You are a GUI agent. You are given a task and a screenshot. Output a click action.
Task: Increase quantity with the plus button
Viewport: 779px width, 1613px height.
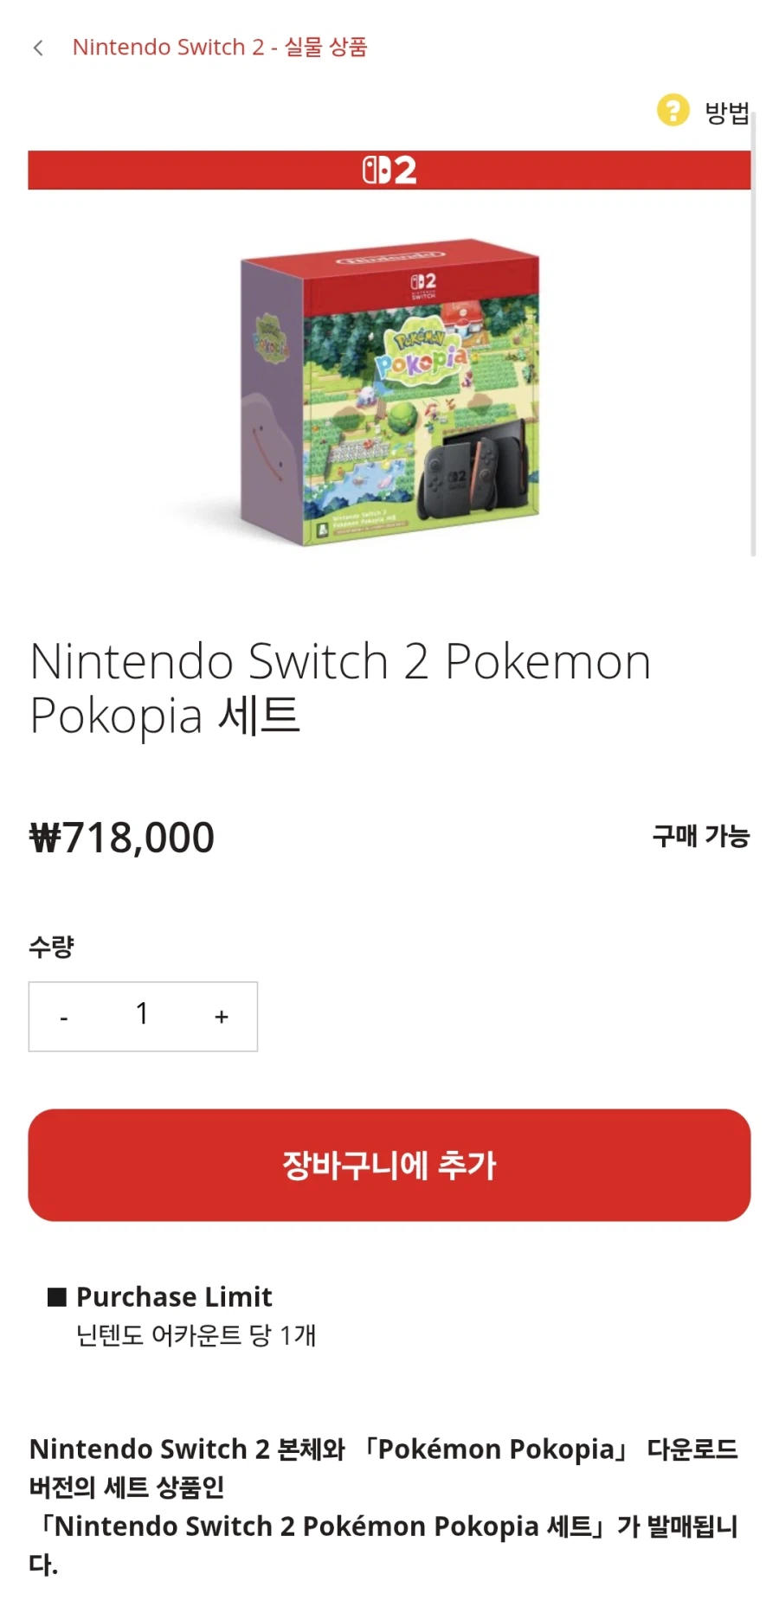click(x=222, y=1017)
